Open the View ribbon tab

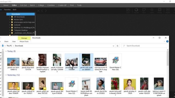(x=14, y=41)
